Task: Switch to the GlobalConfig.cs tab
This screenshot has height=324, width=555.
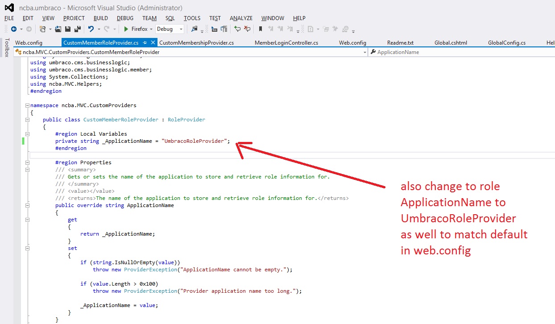Action: coord(507,43)
